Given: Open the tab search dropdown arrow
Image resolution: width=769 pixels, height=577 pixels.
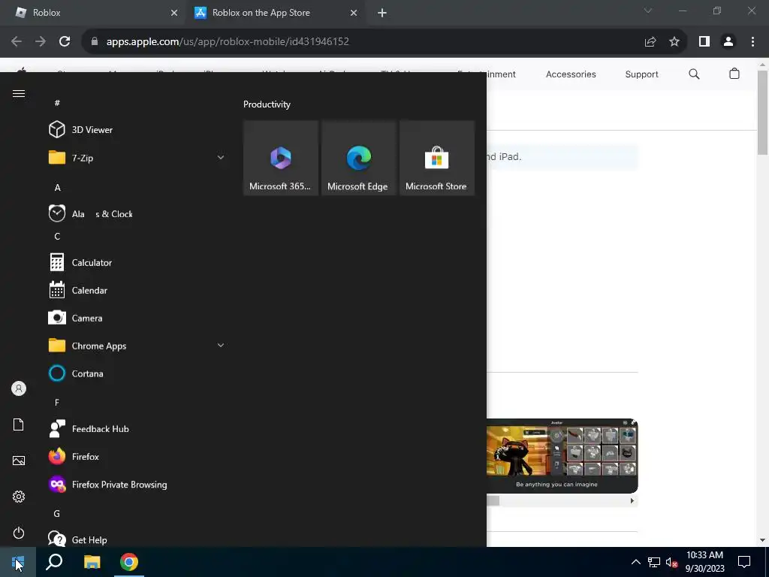Looking at the screenshot, I should [x=648, y=11].
